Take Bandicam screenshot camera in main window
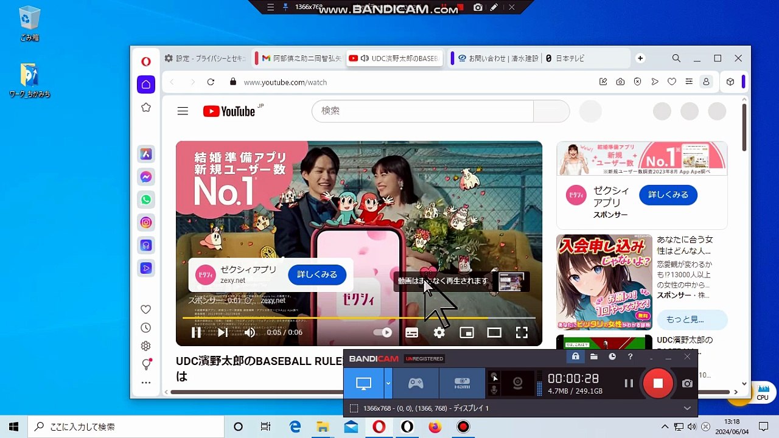The image size is (779, 438). pos(687,383)
